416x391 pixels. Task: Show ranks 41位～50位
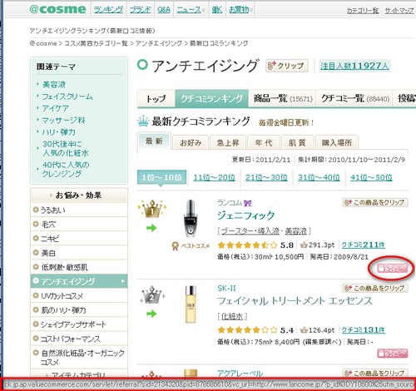click(371, 177)
